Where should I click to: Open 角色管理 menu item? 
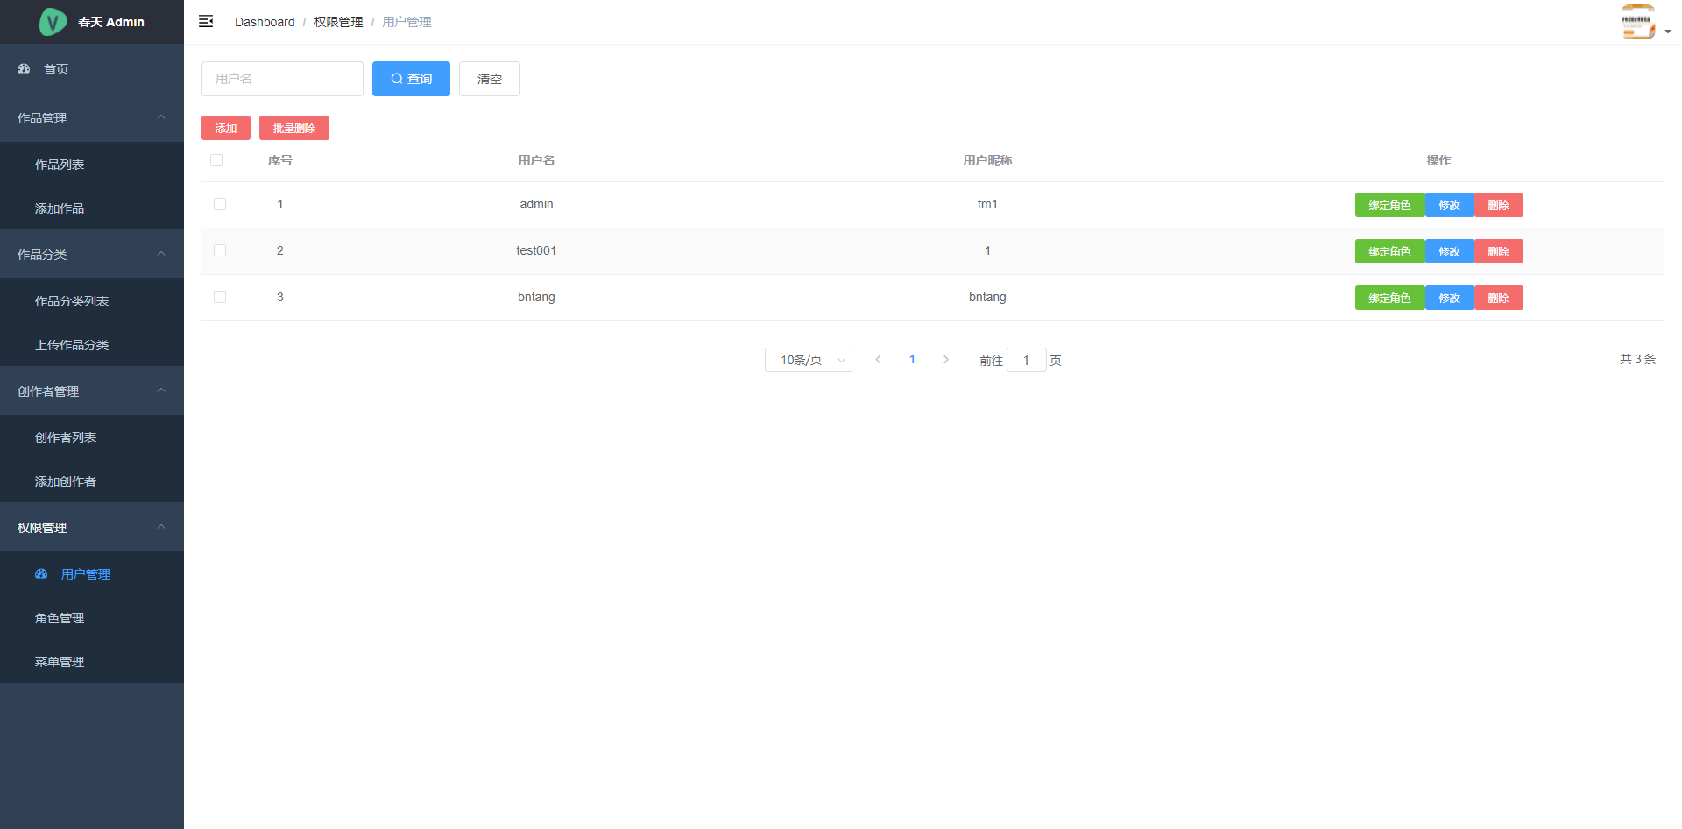pos(92,617)
